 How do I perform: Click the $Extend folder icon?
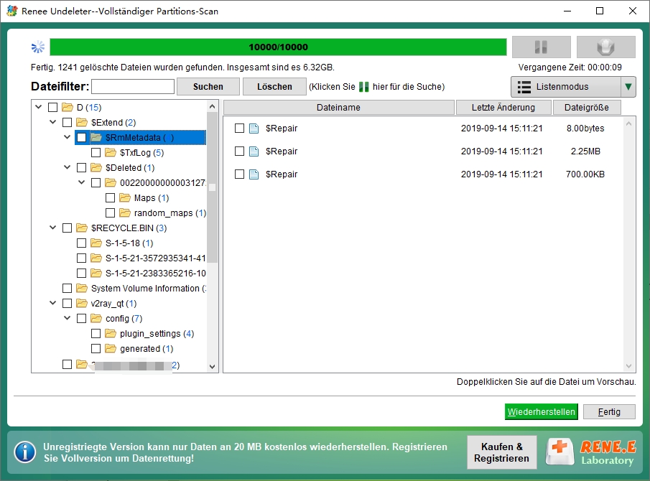82,122
